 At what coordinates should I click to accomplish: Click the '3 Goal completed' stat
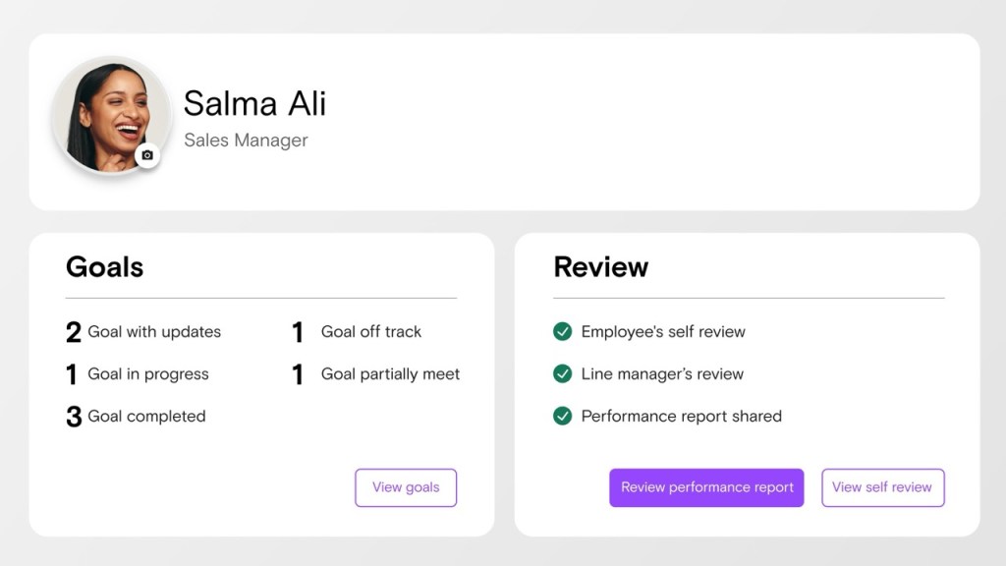tap(136, 417)
